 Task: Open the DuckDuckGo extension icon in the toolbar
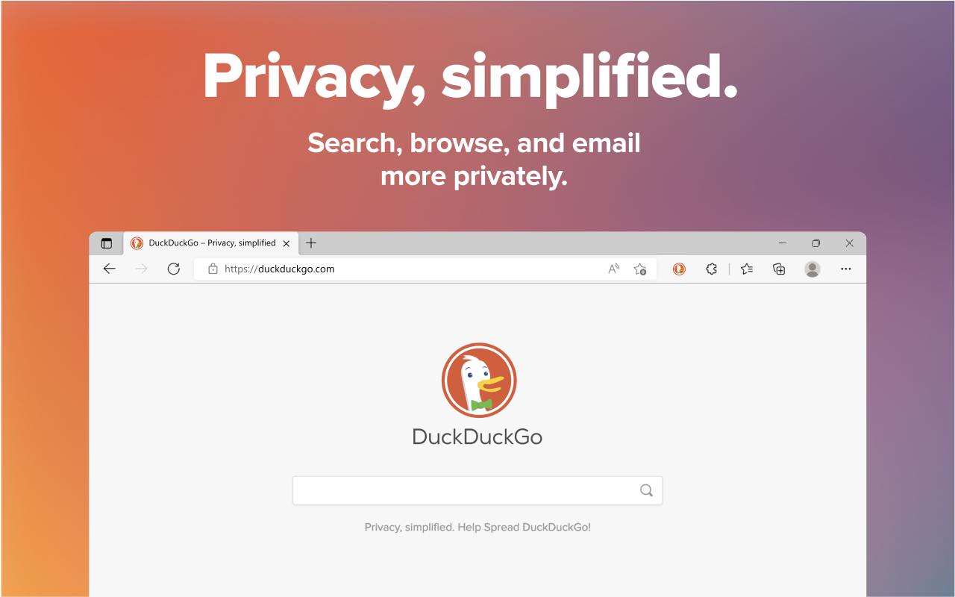coord(679,269)
